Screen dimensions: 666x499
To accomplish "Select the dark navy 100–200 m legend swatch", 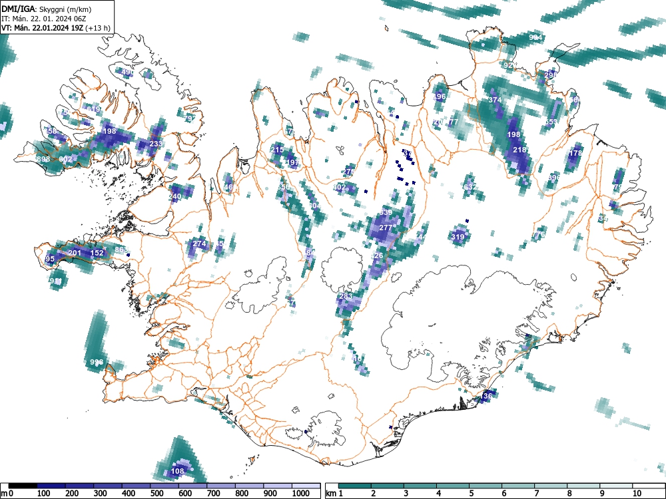I will point(51,486).
